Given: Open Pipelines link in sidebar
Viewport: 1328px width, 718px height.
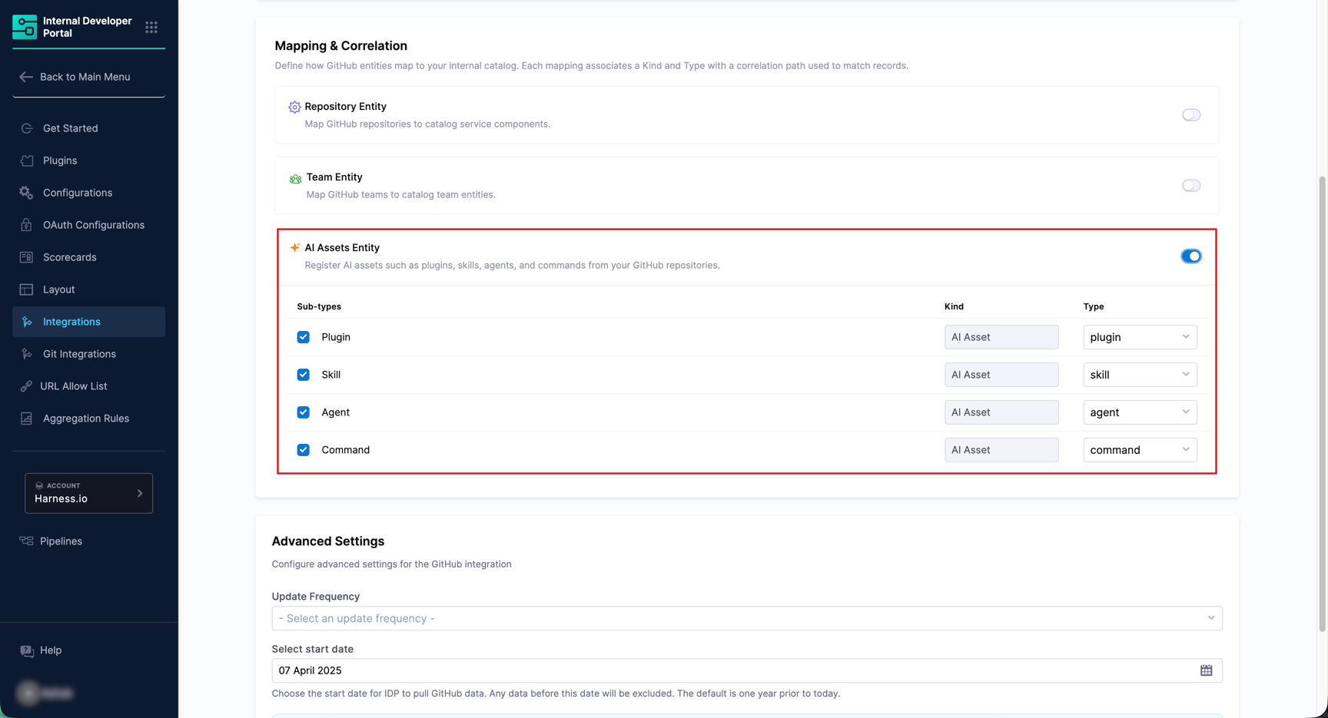Looking at the screenshot, I should (x=61, y=541).
